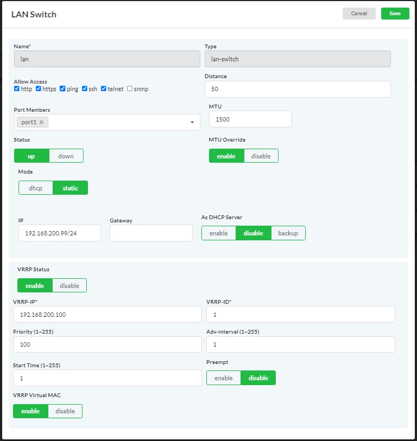Enable As DHCP Server option
The width and height of the screenshot is (417, 441).
pos(218,233)
